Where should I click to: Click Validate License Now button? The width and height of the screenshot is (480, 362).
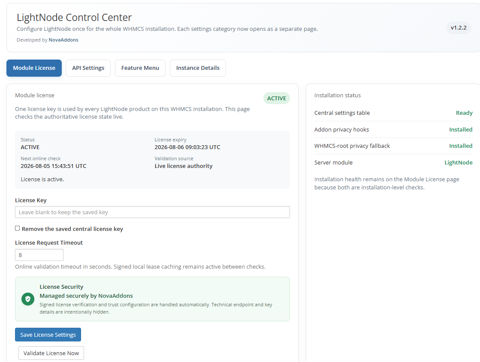[51, 353]
